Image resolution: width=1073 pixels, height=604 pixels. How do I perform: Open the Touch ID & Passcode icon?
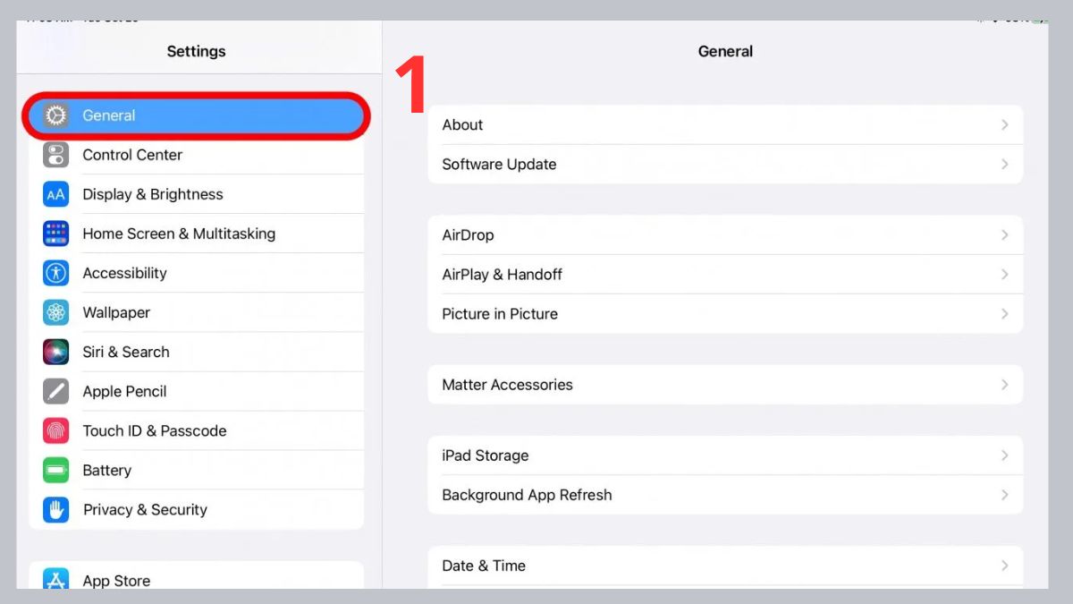point(55,430)
